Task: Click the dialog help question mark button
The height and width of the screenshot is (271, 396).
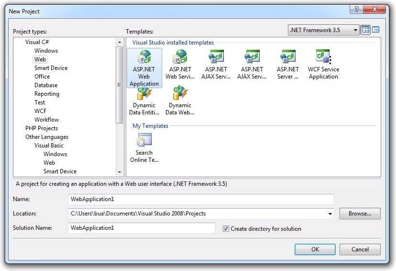Action: (357, 10)
